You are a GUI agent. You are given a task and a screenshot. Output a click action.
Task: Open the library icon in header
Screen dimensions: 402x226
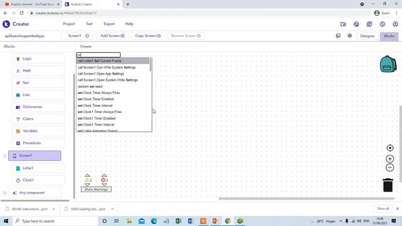click(369, 24)
